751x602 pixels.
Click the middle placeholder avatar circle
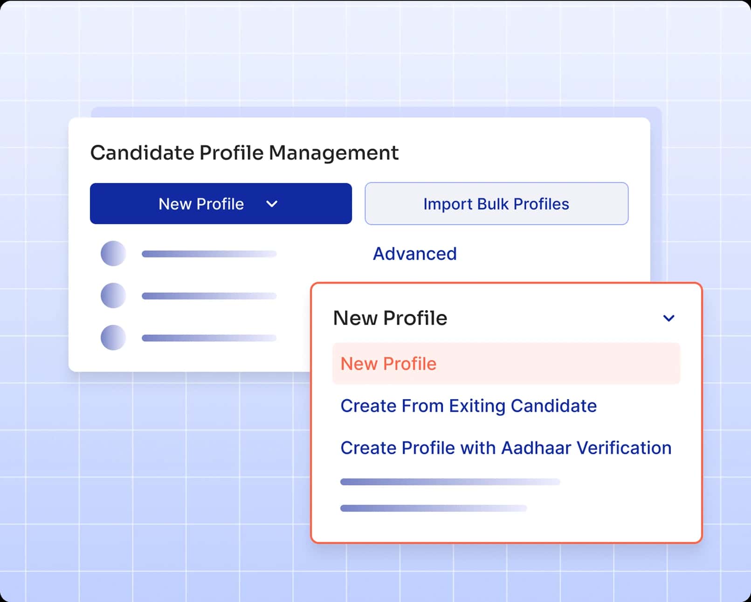tap(113, 296)
